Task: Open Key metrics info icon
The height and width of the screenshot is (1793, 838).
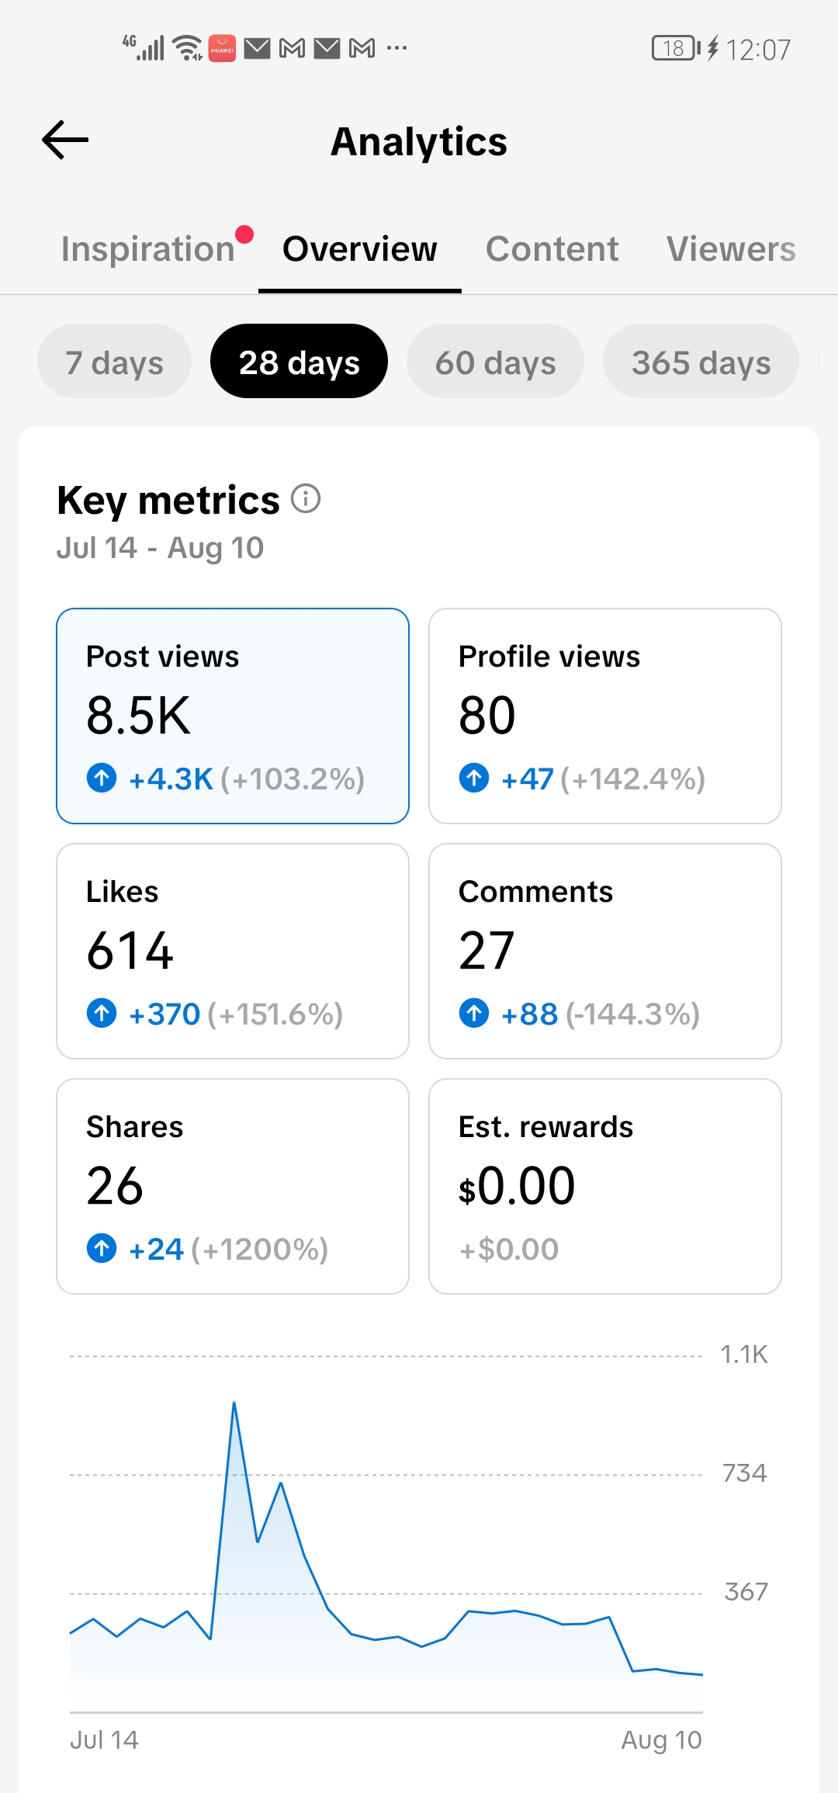Action: 306,499
